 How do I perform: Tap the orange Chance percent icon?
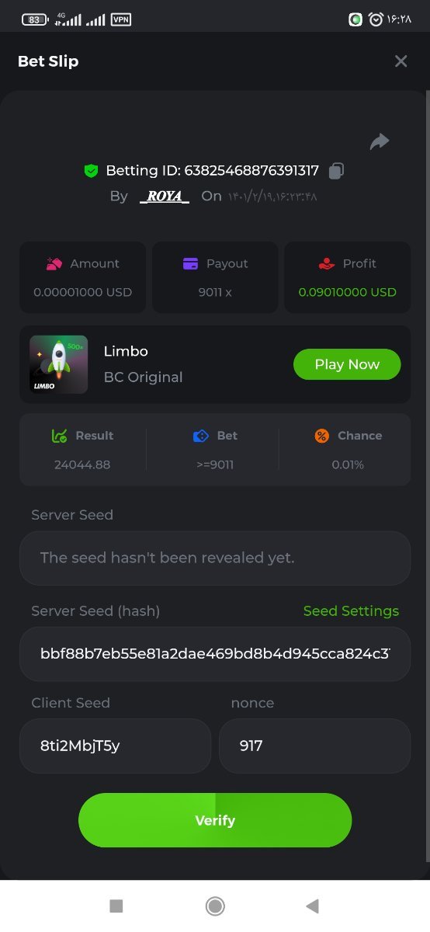click(321, 436)
